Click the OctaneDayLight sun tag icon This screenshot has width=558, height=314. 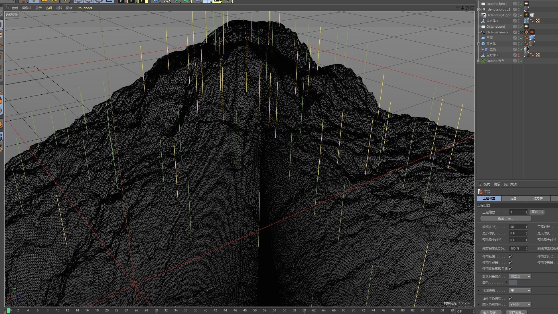(526, 15)
